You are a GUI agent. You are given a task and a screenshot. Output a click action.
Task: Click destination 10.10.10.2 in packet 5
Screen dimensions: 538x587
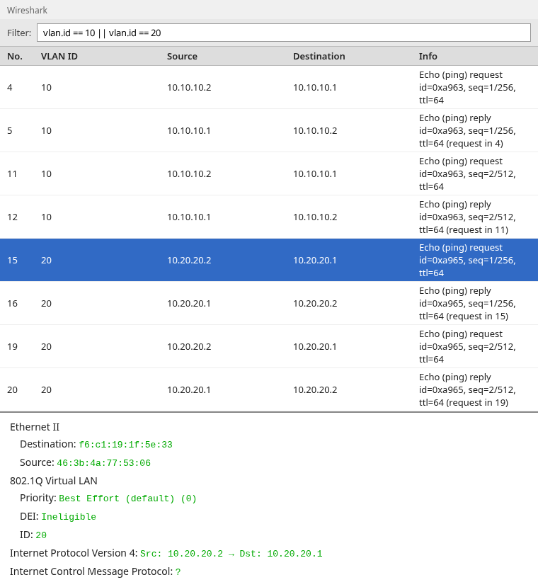pos(315,131)
